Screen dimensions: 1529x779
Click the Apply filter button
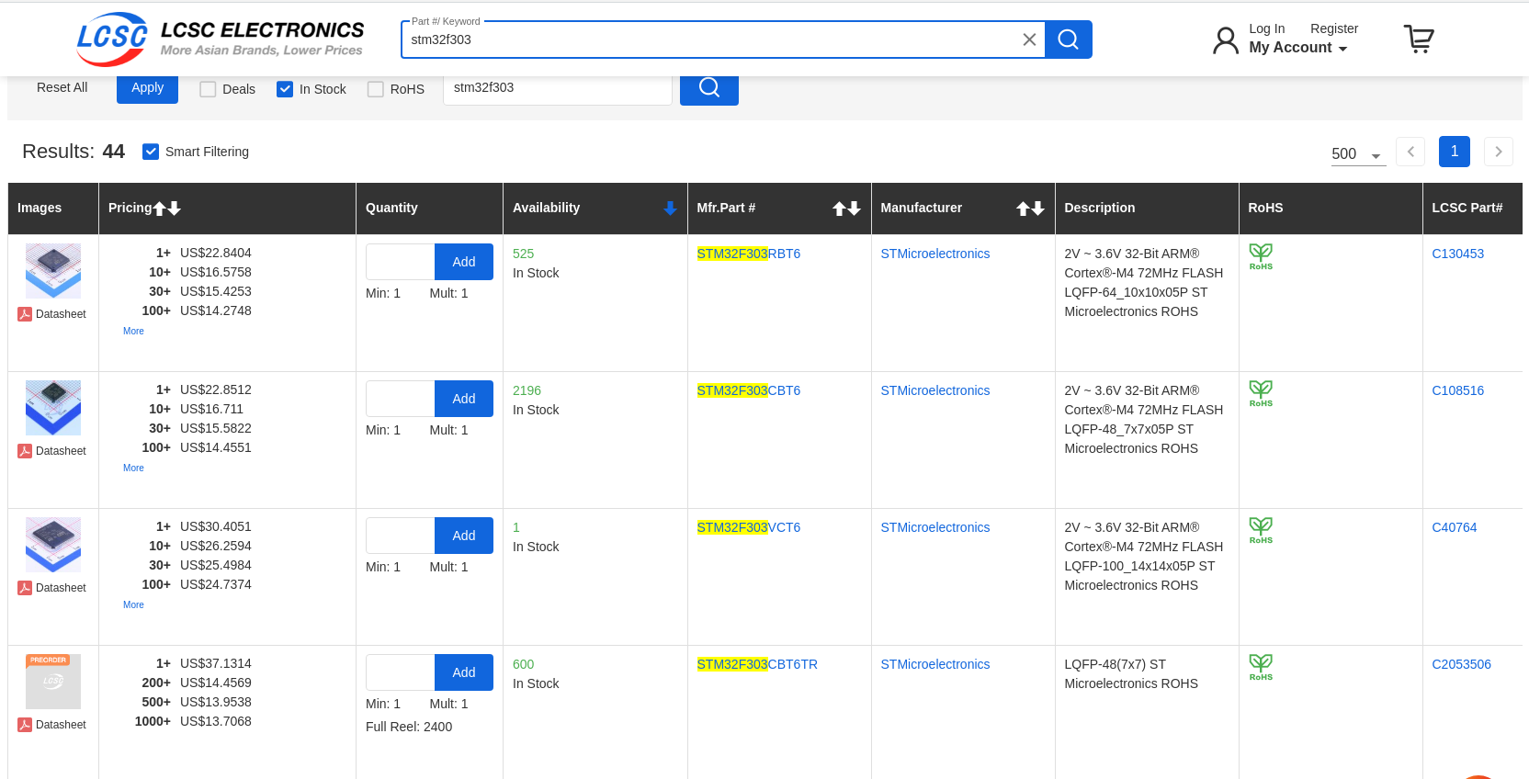147,88
